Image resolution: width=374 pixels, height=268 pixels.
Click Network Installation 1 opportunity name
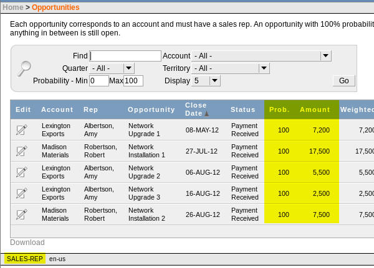[x=146, y=151]
